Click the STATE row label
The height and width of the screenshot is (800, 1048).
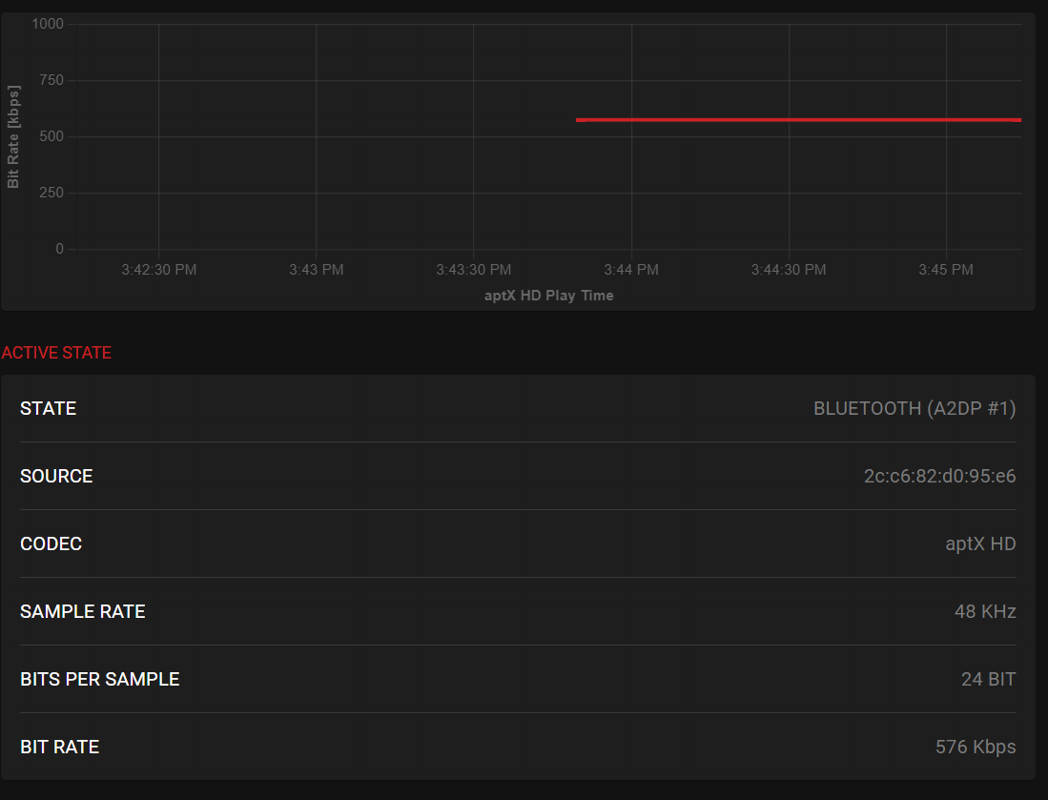tap(48, 408)
